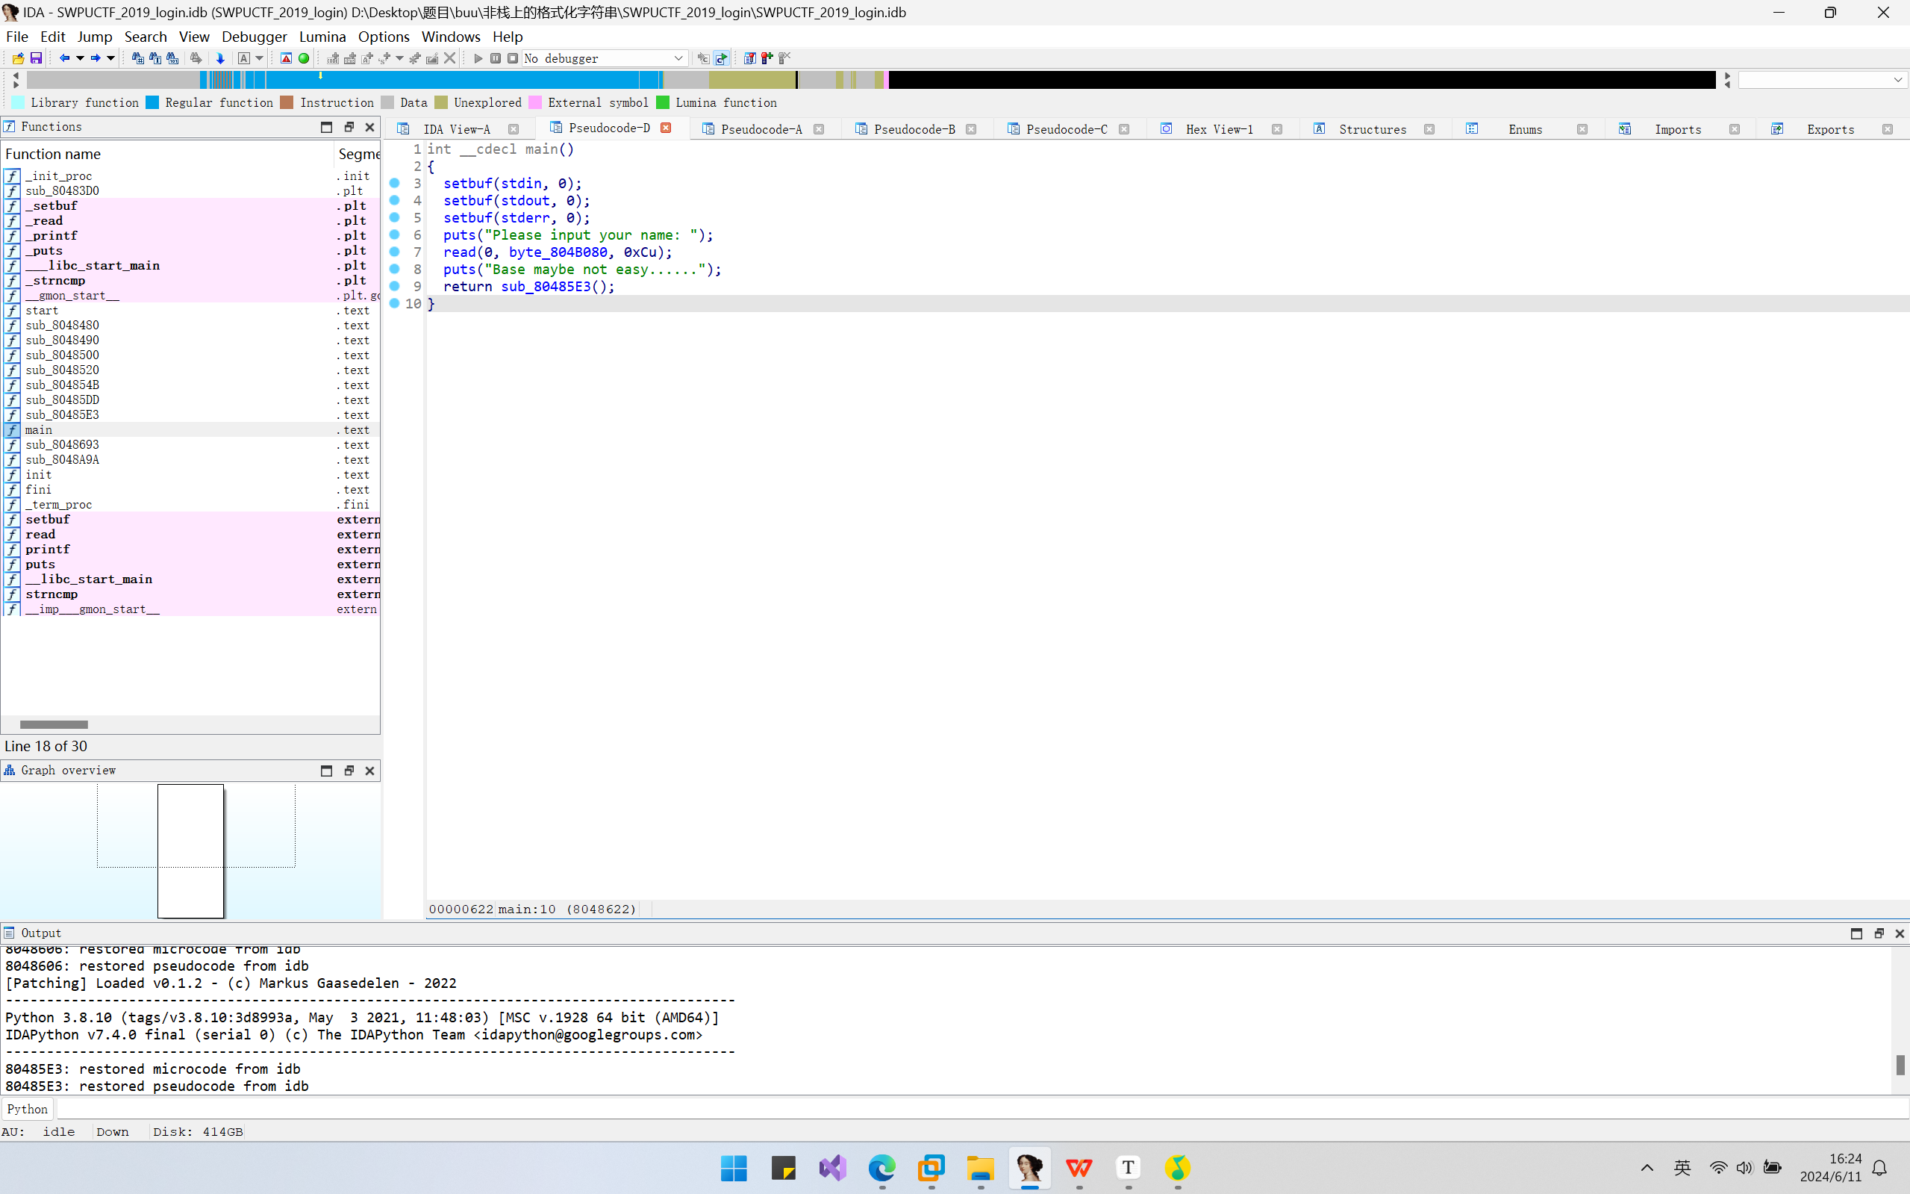This screenshot has height=1194, width=1910.
Task: Click the 'Function name' column header
Action: point(167,154)
